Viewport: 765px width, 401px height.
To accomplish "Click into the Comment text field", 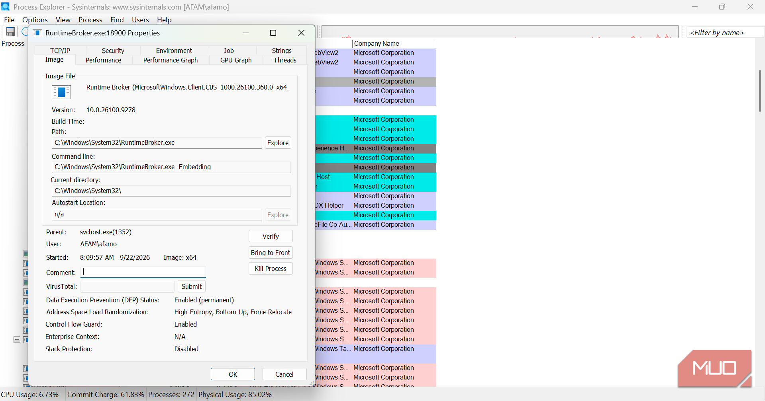I will click(x=143, y=272).
